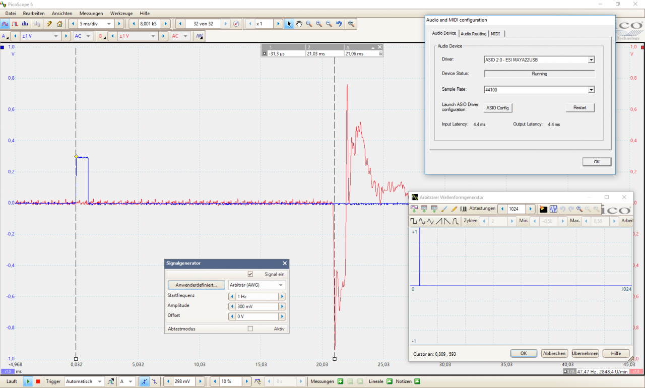Open the Bearbeiten menu

(34, 13)
